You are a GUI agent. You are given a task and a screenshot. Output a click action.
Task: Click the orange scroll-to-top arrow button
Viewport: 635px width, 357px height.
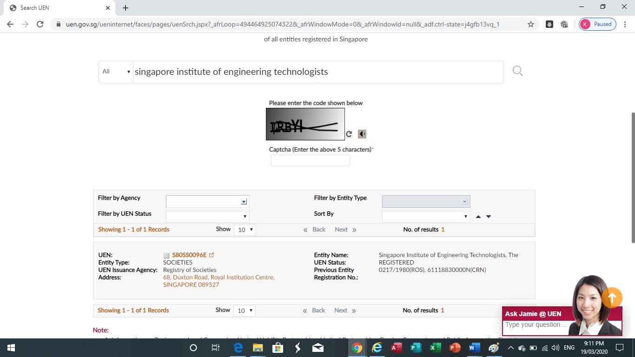(x=612, y=298)
